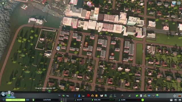Viewport: 182px width, 102px height.
Task: Open the Water and Sewage menu
Action: click(79, 96)
